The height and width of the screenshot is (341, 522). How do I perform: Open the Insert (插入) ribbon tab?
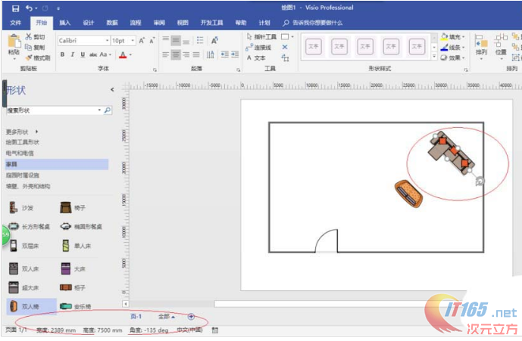(x=65, y=23)
